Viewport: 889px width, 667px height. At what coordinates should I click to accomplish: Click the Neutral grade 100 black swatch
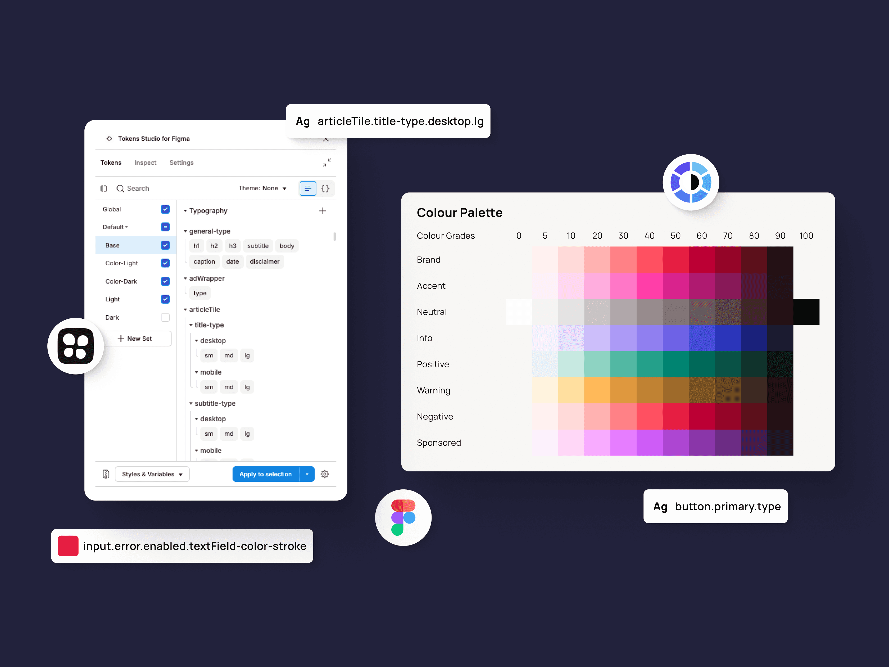(x=806, y=312)
